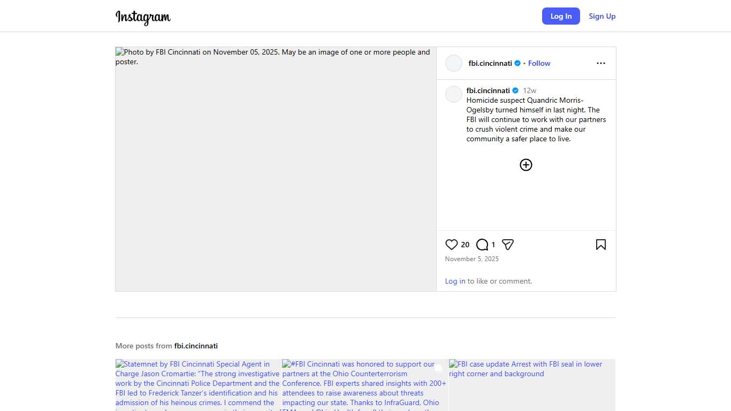Open fbi.cincinnati in 'More posts from'
The height and width of the screenshot is (411, 731).
(x=196, y=346)
